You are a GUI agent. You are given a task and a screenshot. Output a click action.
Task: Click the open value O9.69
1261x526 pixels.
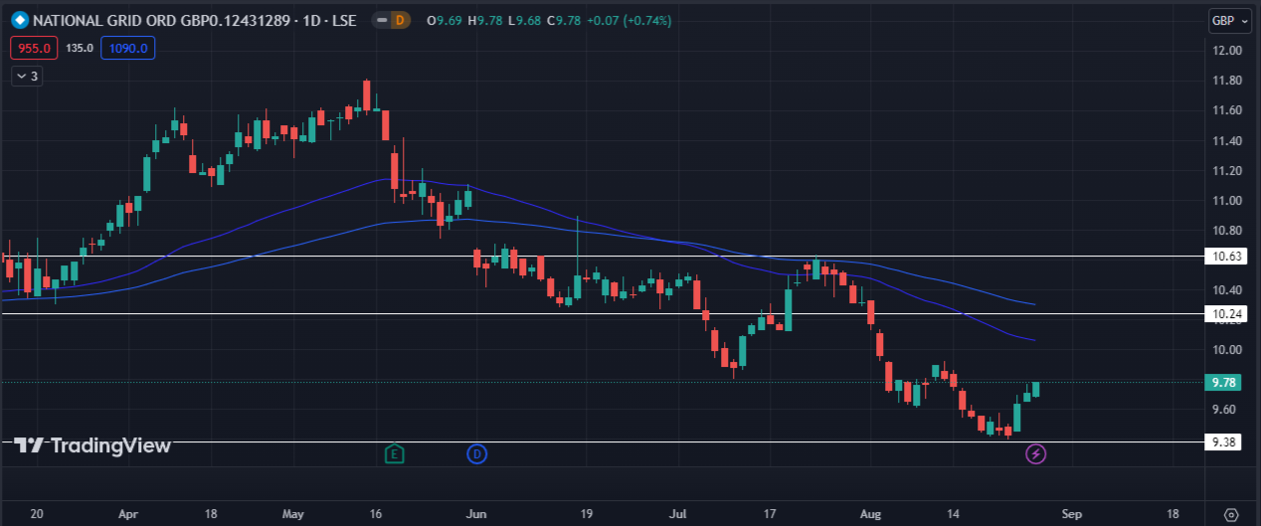(443, 20)
